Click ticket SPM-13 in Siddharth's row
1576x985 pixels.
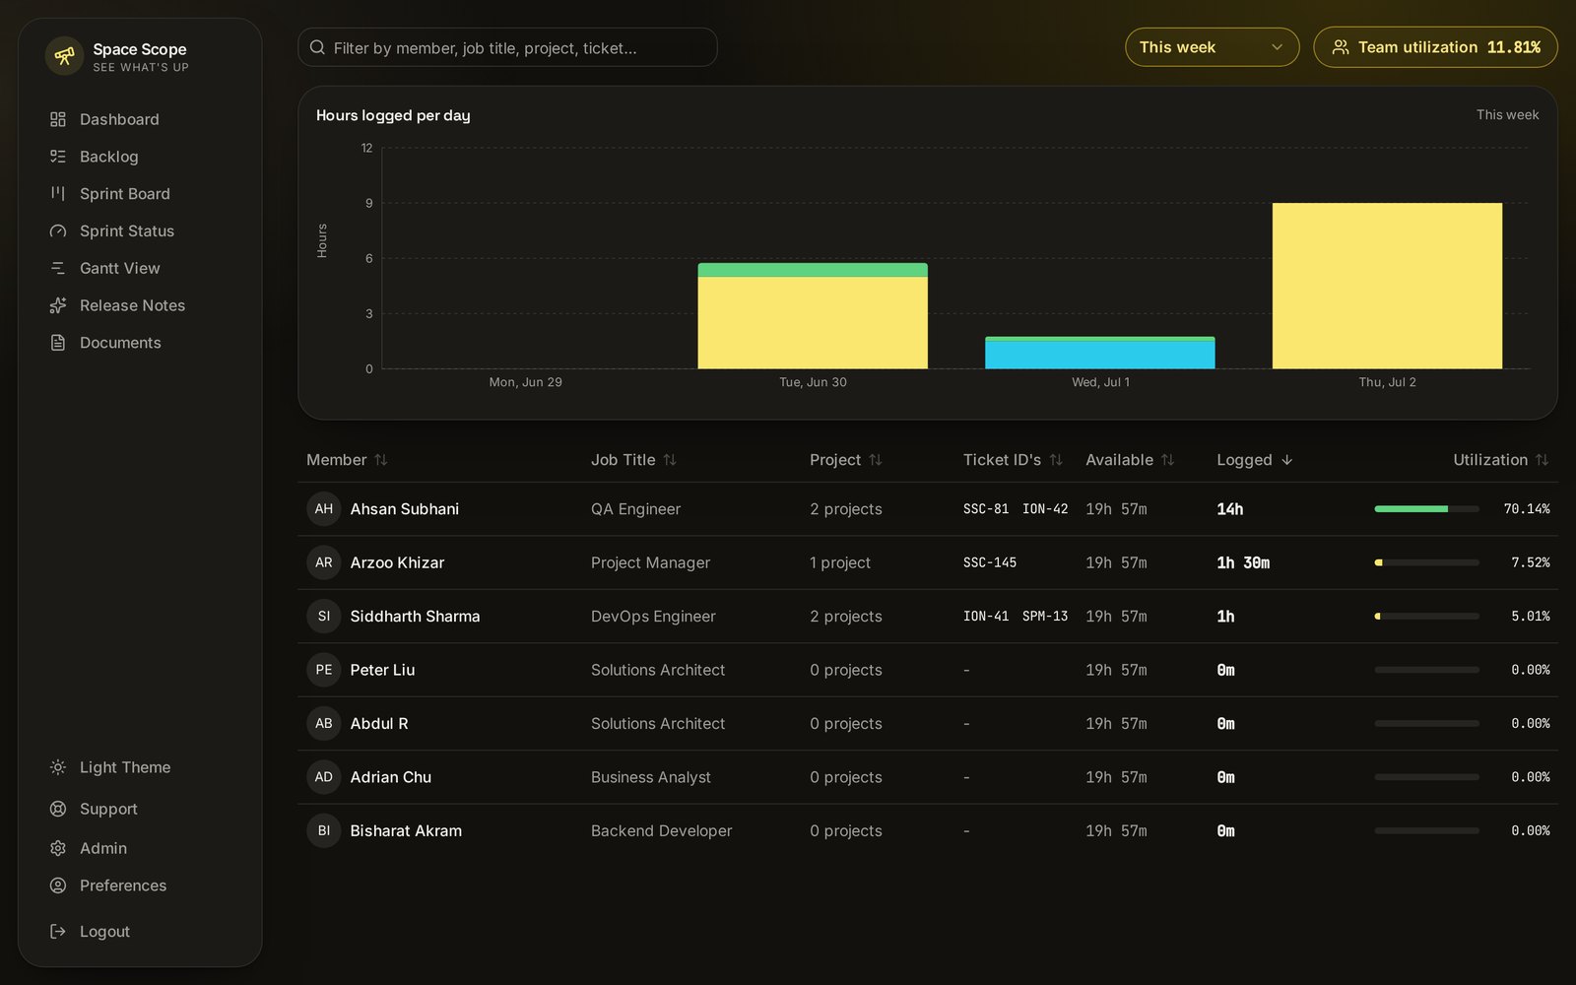tap(1045, 617)
